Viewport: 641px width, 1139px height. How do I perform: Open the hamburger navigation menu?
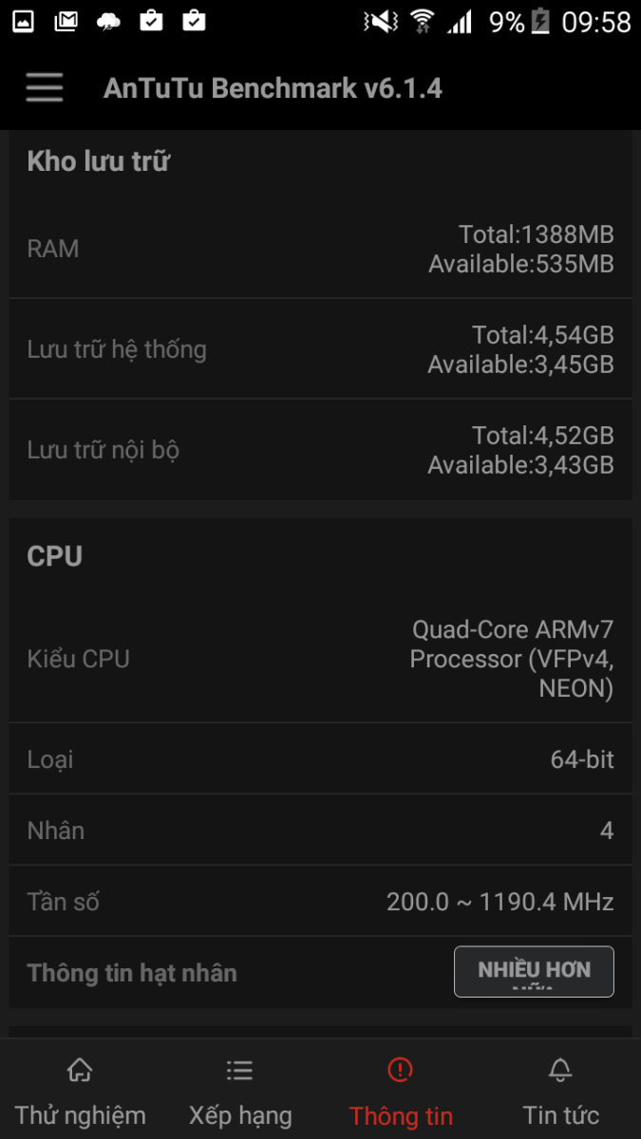(45, 88)
